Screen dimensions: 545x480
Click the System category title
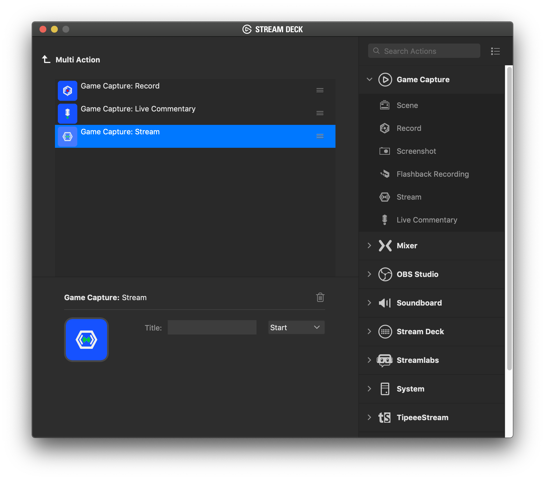410,389
